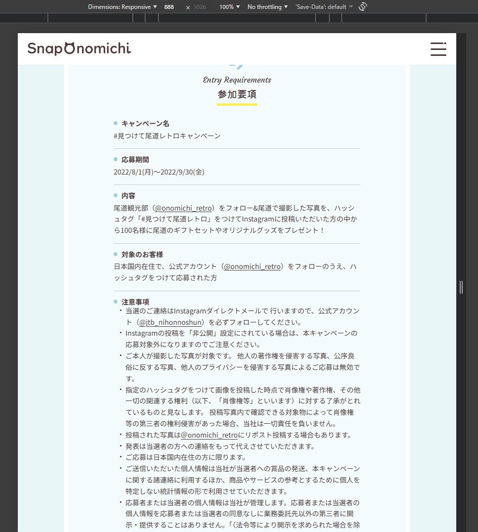Open @onomichi_retro link in 内容 section
The width and height of the screenshot is (478, 532).
point(184,208)
